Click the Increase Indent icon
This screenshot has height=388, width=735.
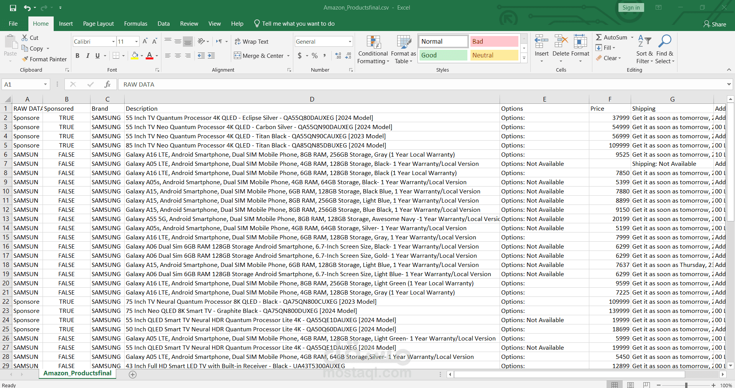[x=211, y=56]
